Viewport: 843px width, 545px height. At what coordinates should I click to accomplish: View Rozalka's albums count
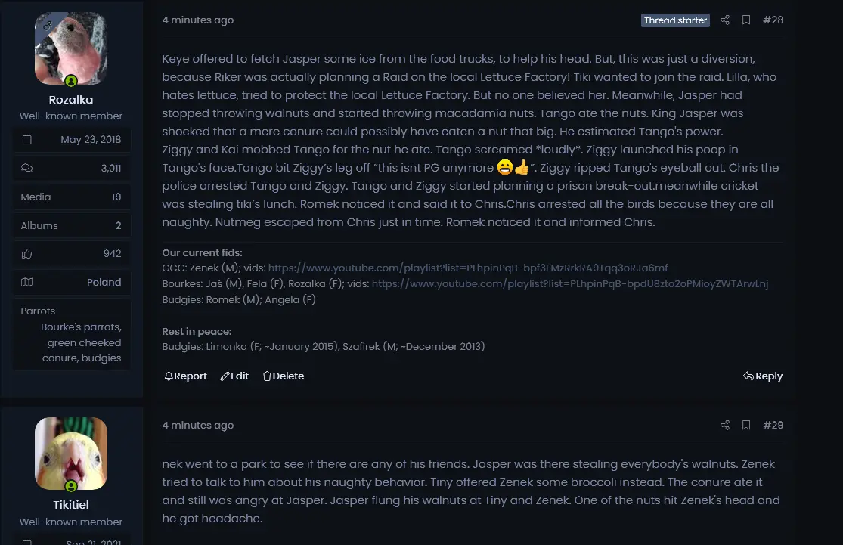118,225
